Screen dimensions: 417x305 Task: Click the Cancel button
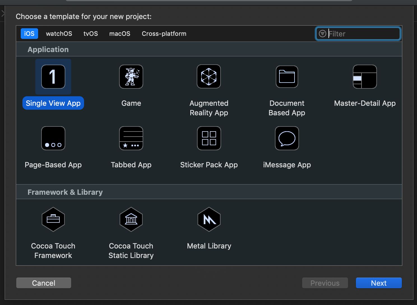[x=44, y=283]
